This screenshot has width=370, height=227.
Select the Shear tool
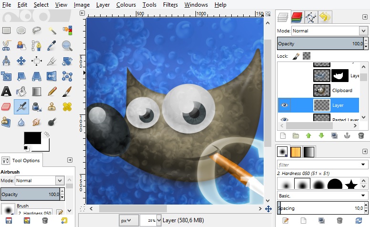21,76
